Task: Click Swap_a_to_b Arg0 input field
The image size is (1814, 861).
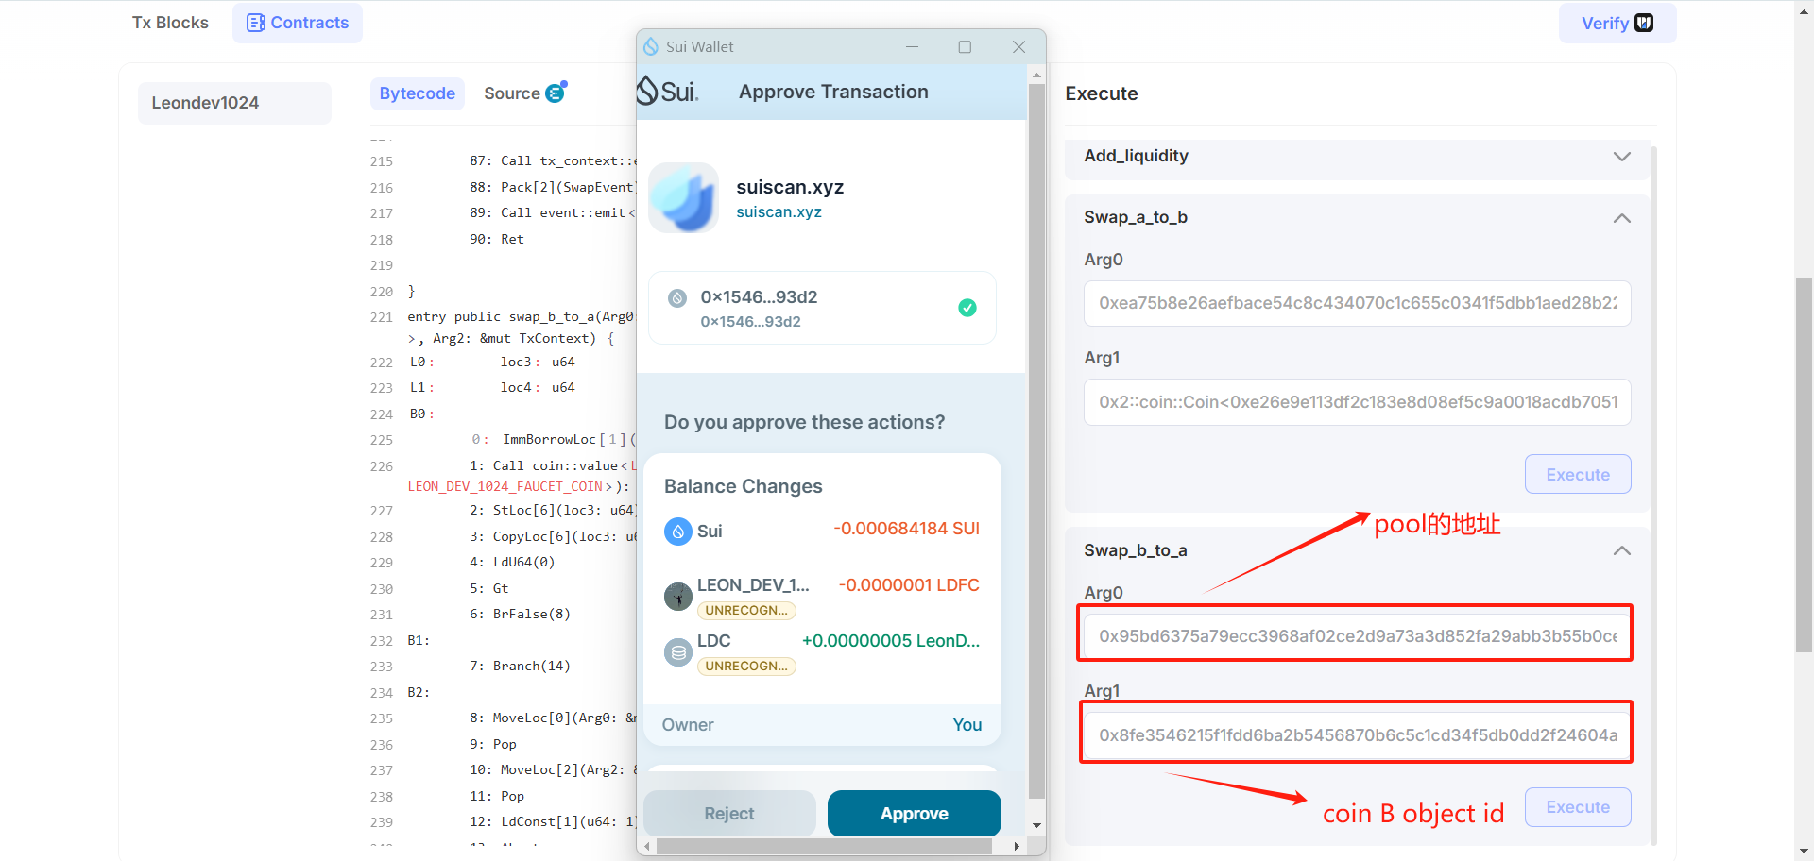Action: (1357, 303)
